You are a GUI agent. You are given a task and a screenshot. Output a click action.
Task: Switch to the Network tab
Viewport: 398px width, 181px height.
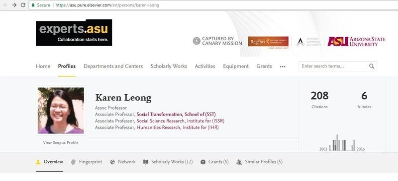122,162
